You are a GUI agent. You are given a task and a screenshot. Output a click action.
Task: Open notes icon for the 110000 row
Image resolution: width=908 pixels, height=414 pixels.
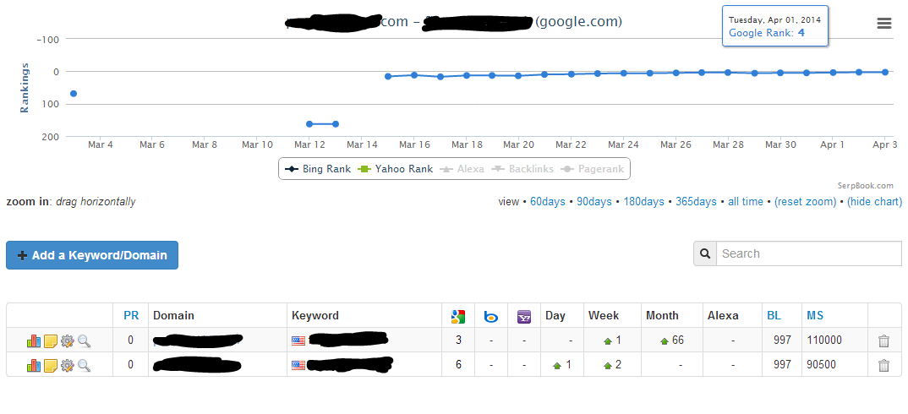pyautogui.click(x=51, y=341)
